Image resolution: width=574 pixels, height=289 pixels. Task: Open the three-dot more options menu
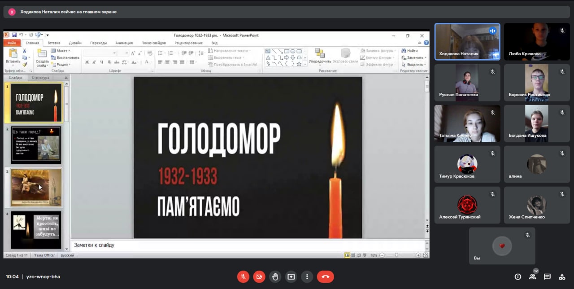307,277
